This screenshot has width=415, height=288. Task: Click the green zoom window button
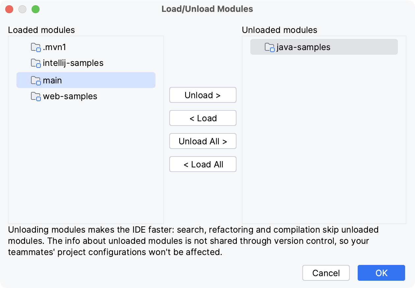point(36,9)
